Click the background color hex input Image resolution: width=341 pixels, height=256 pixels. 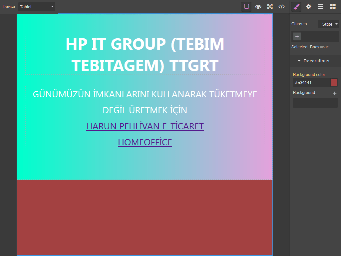pos(312,83)
